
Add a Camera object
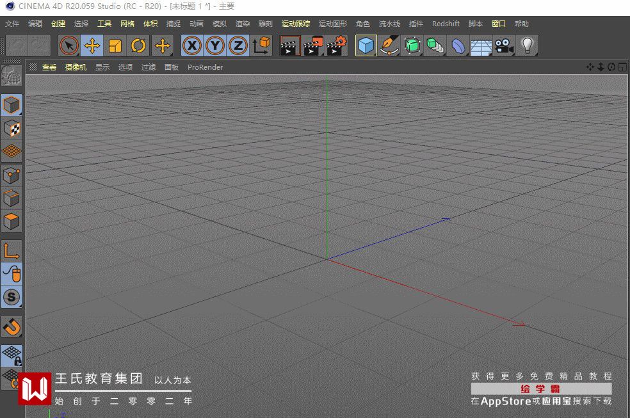tap(504, 45)
